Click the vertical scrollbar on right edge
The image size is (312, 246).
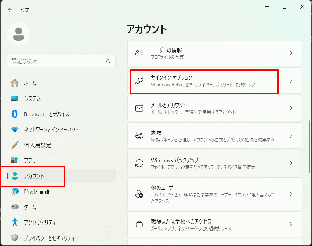pos(310,147)
